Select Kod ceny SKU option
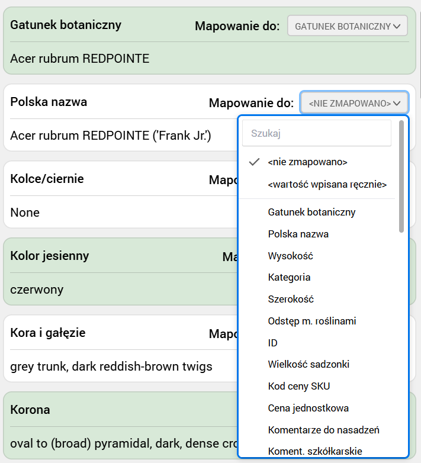This screenshot has width=421, height=463. (298, 386)
